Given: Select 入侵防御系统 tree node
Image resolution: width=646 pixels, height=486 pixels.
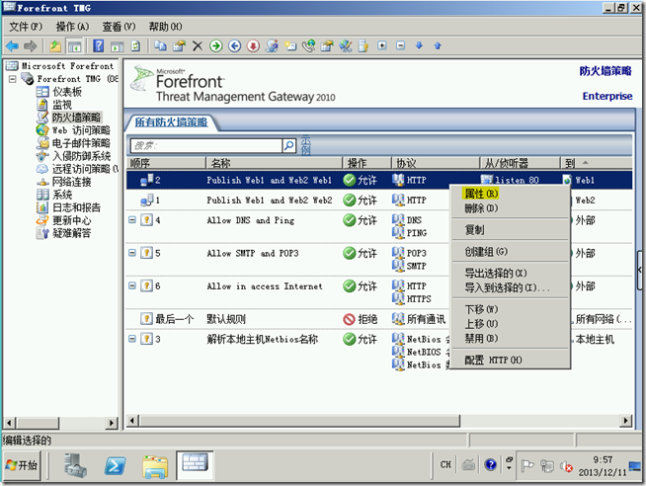Looking at the screenshot, I should [x=81, y=156].
